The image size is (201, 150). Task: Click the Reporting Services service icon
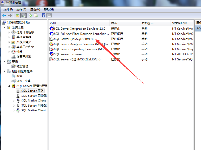tap(52, 49)
